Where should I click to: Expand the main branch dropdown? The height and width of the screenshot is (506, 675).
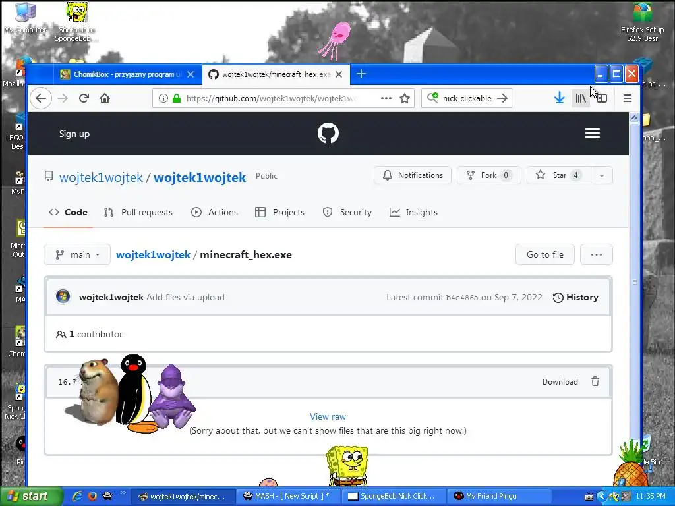pyautogui.click(x=77, y=254)
